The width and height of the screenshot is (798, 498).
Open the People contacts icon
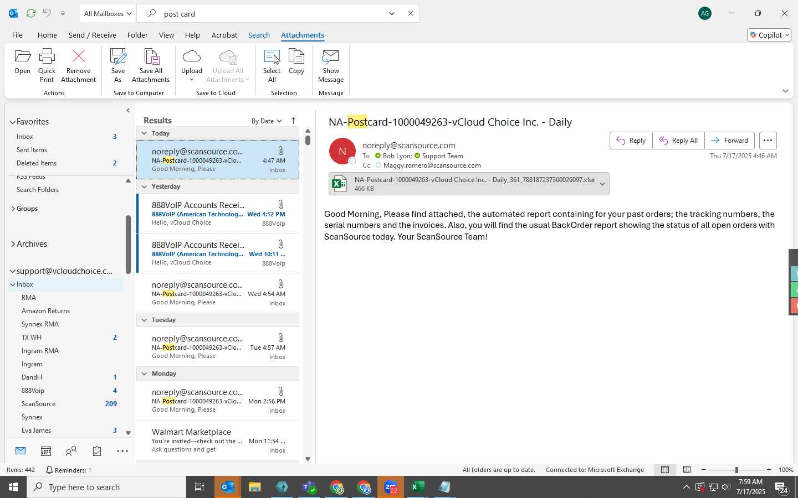coord(71,451)
